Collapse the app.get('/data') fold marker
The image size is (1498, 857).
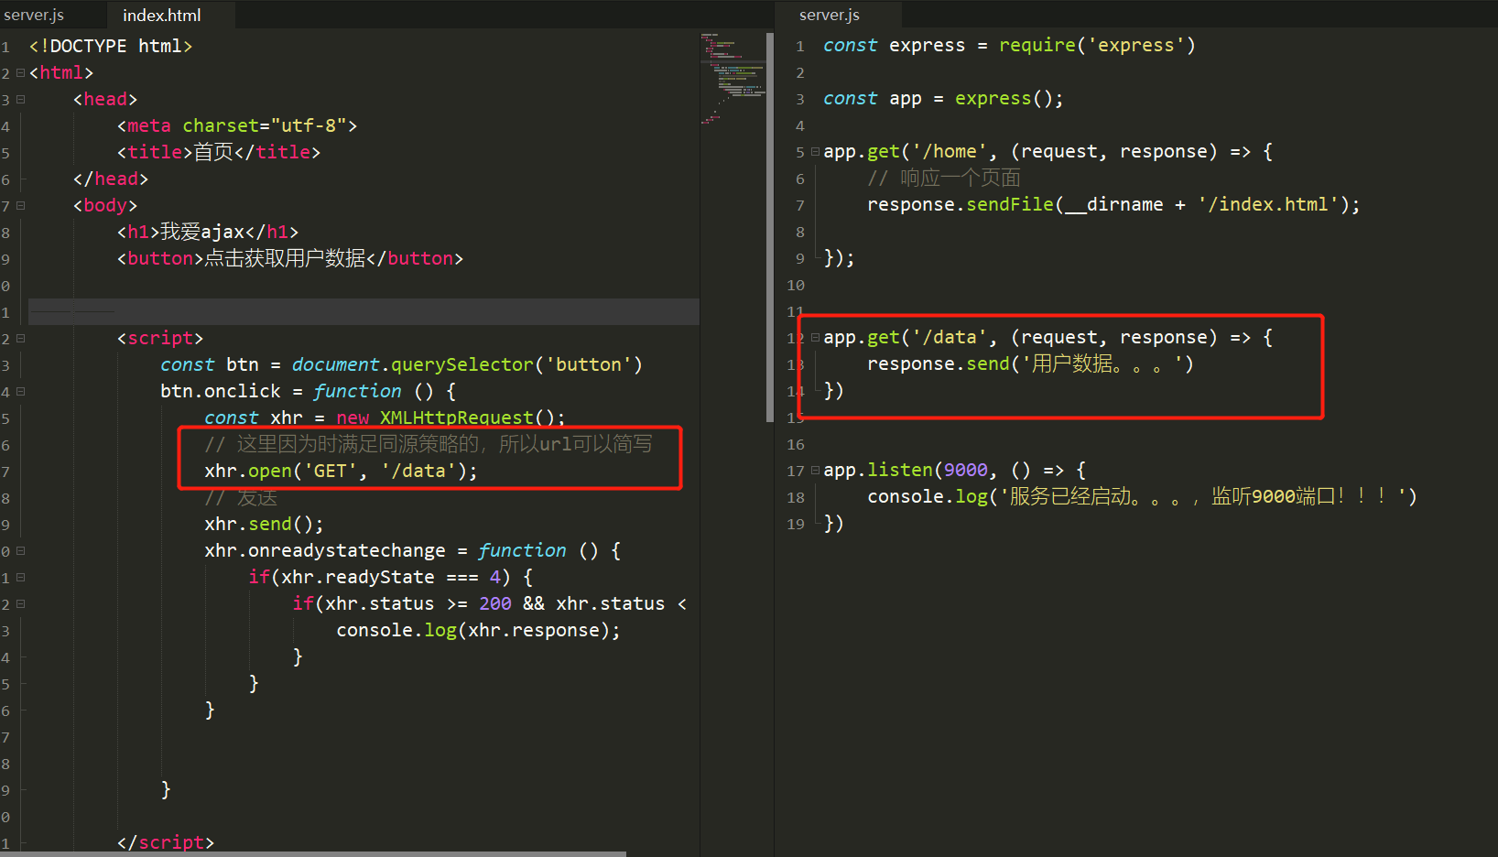[815, 338]
